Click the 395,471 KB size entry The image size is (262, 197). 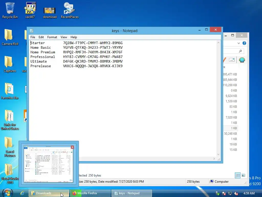pyautogui.click(x=230, y=74)
